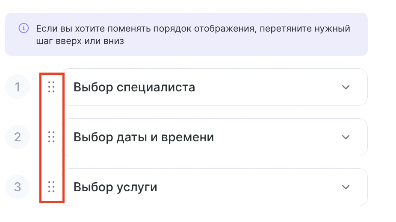Image resolution: width=396 pixels, height=222 pixels.
Task: Expand the 'Выбор даты и времени' chevron
Action: click(x=346, y=137)
